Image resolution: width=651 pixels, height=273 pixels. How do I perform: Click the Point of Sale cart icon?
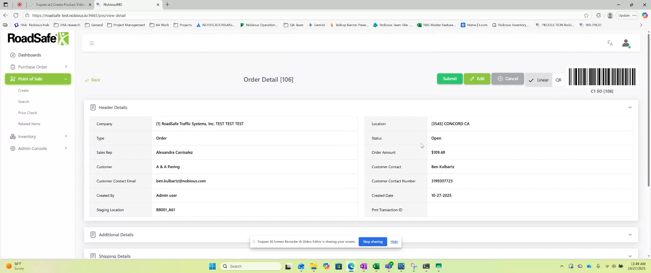pos(13,79)
